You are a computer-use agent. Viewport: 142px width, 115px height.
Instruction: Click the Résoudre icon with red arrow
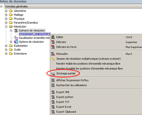pyautogui.click(x=53, y=54)
